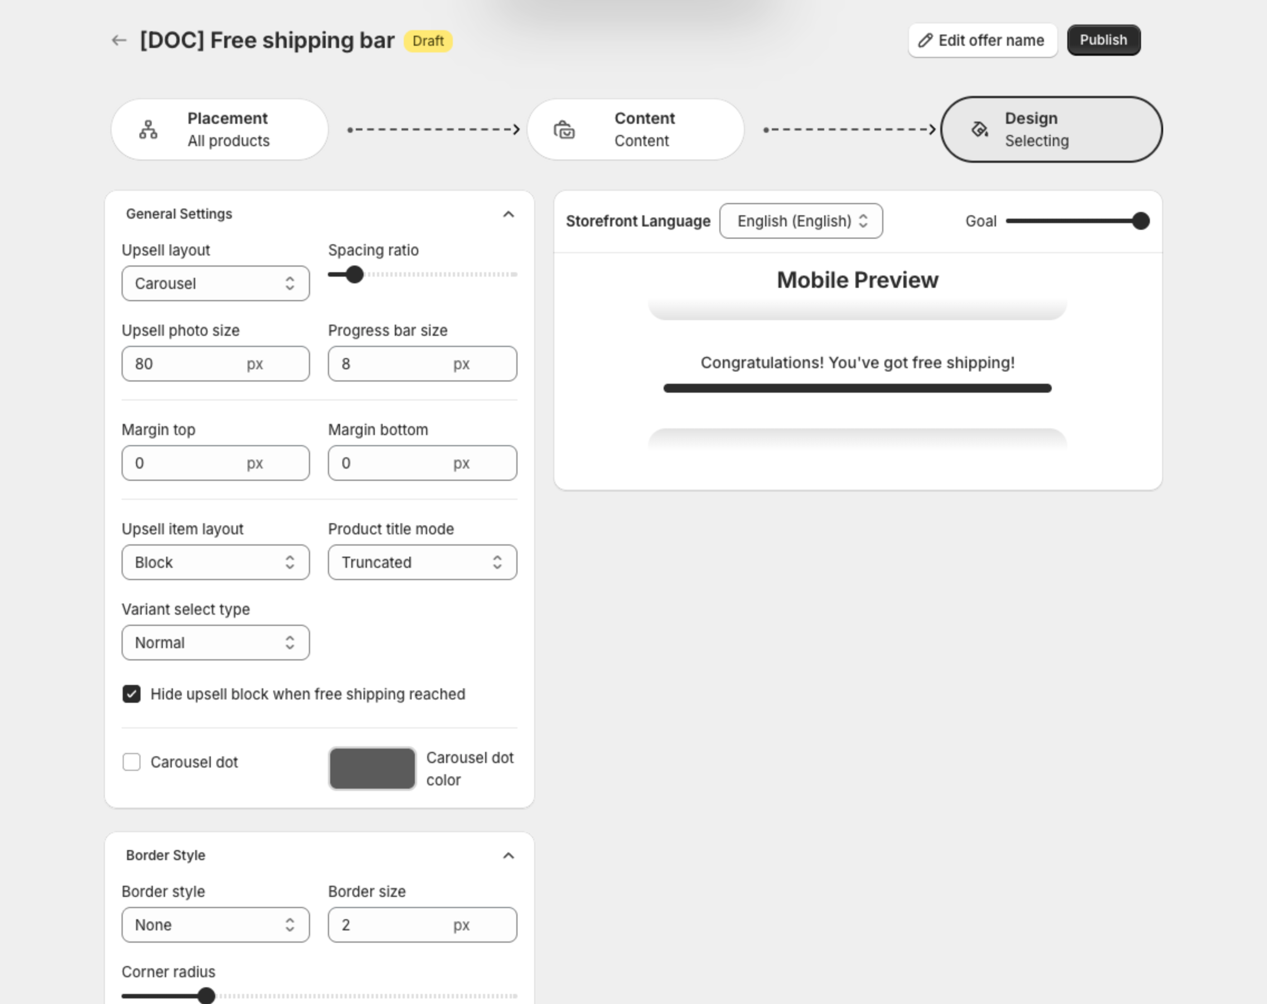The height and width of the screenshot is (1004, 1267).
Task: Click the Placement step hierarchy icon
Action: click(148, 129)
